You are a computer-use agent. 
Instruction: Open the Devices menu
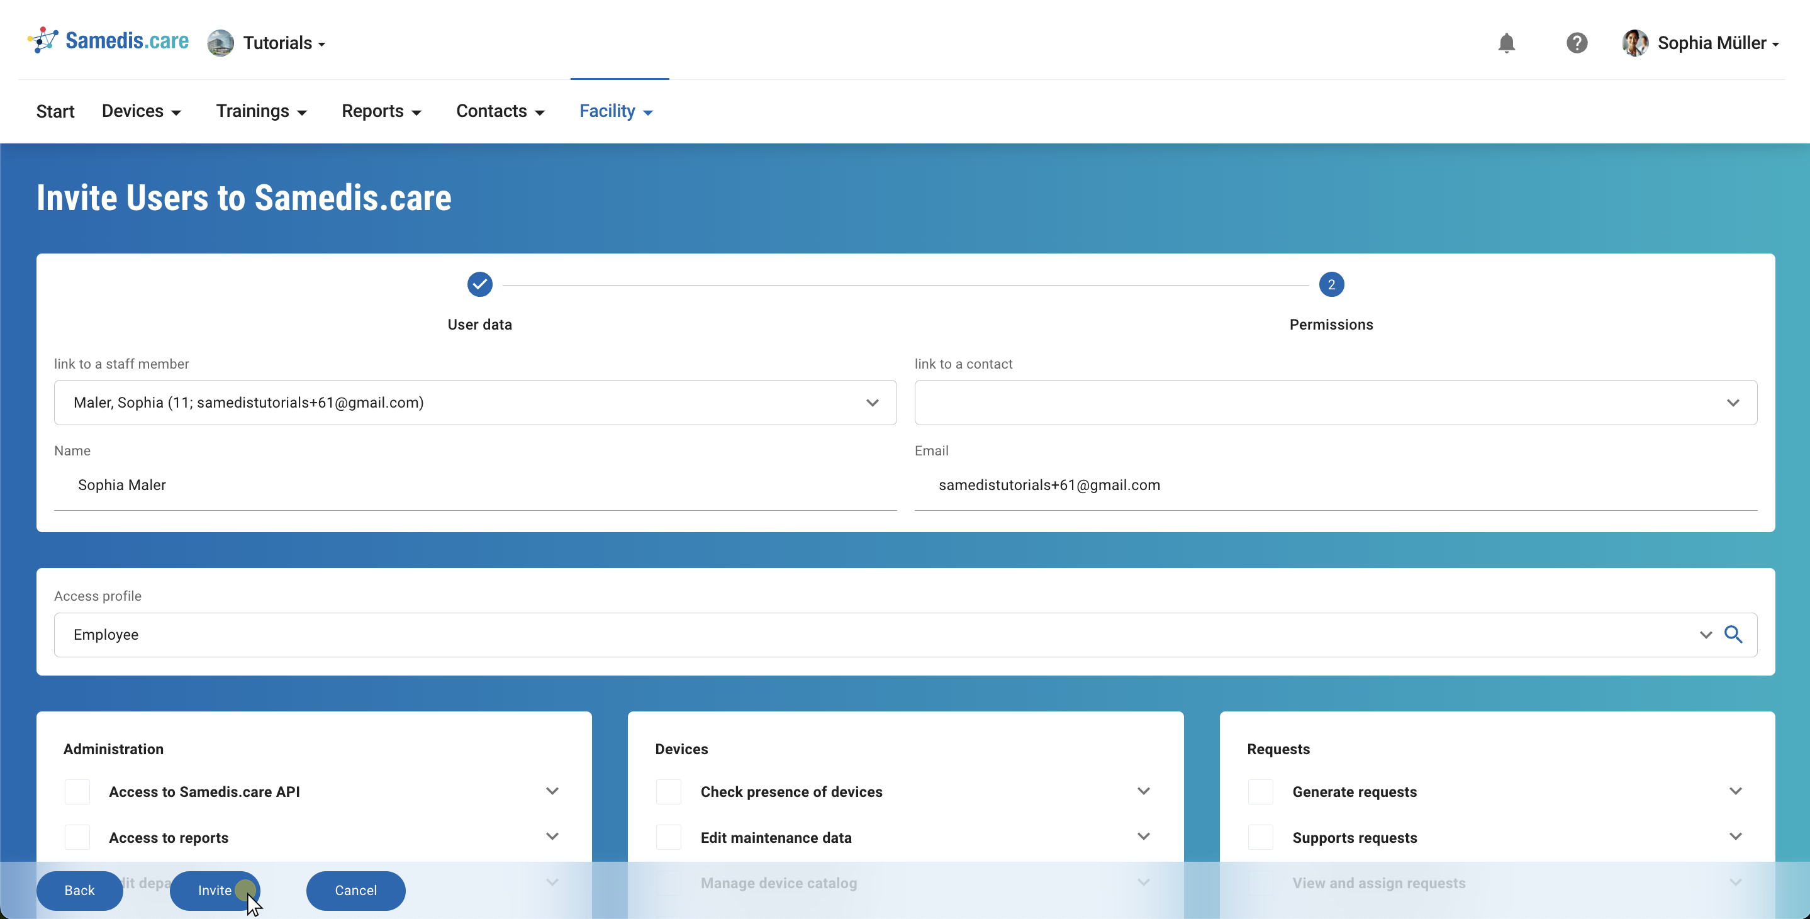[x=141, y=111]
